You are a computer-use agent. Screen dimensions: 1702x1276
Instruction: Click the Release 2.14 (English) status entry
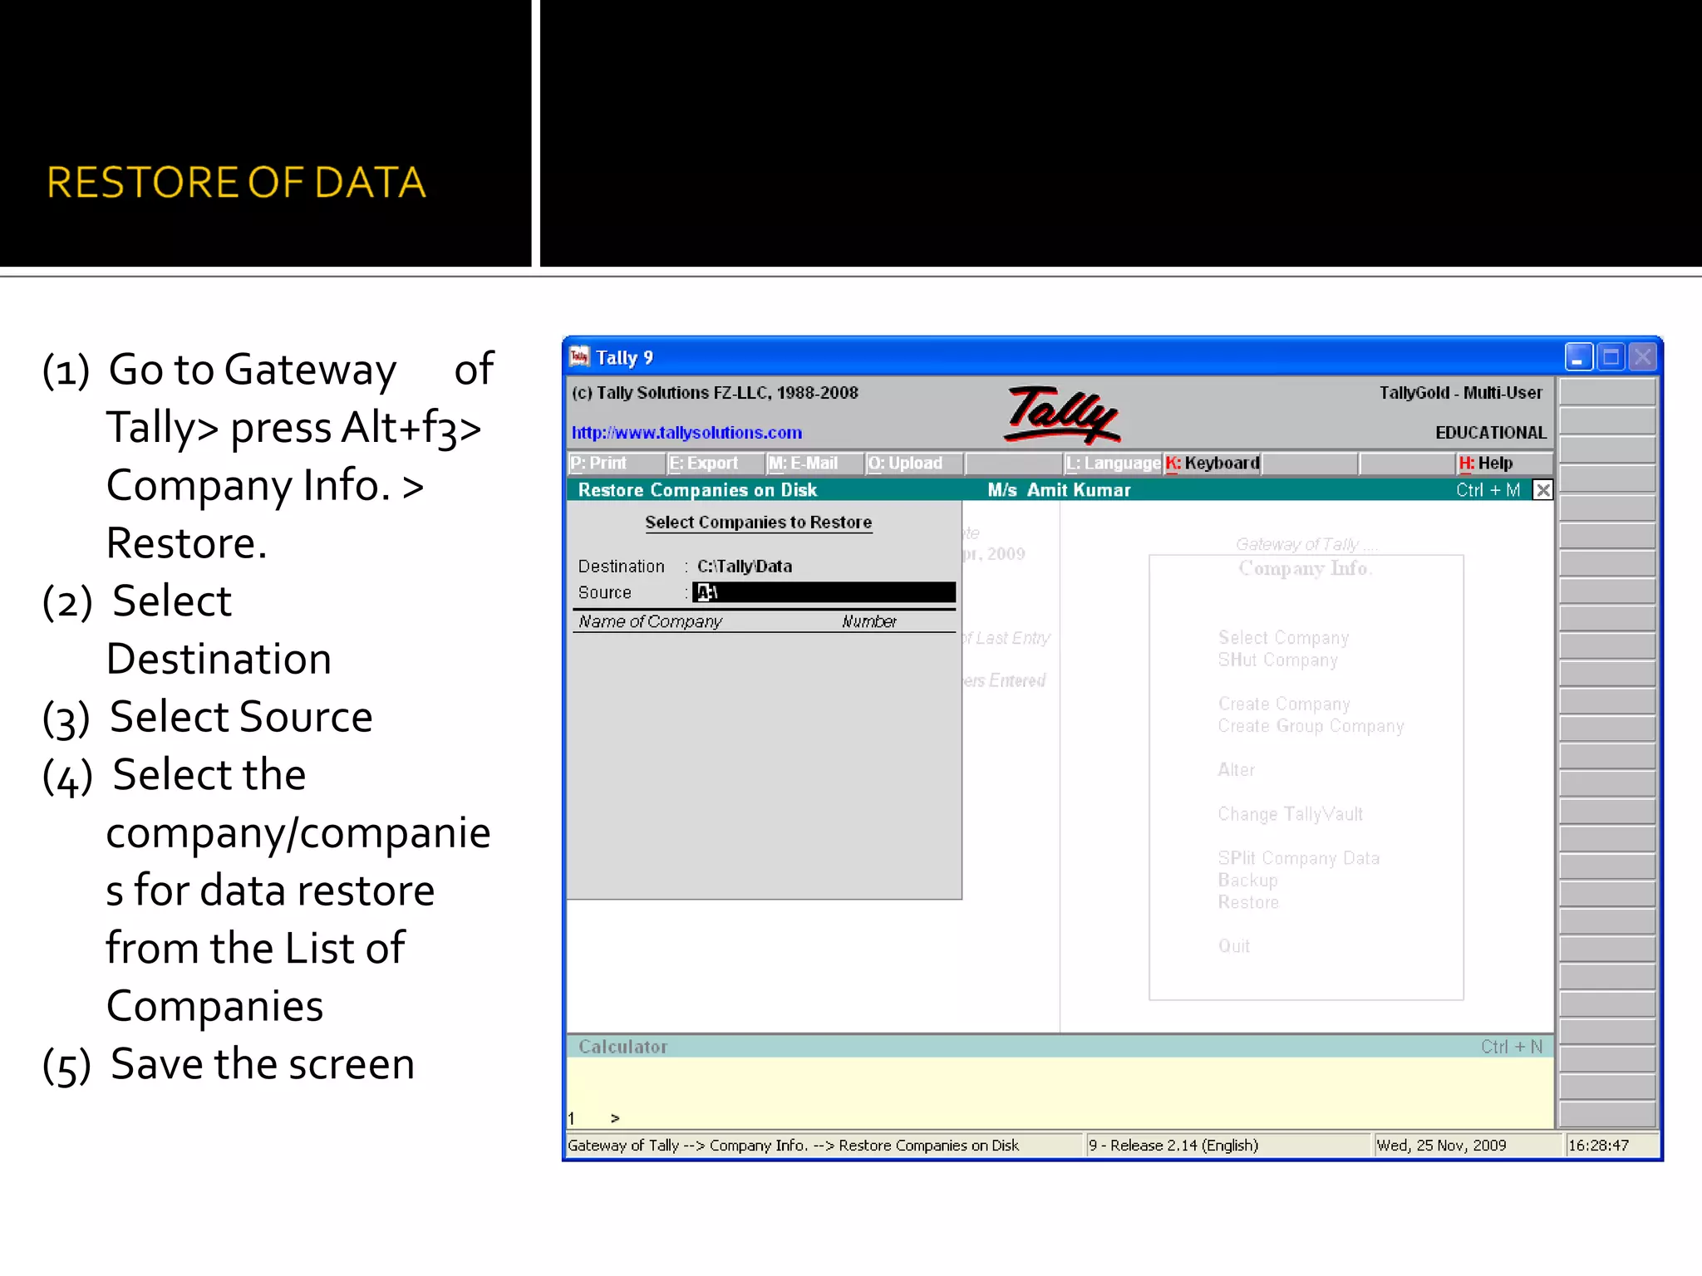1173,1146
